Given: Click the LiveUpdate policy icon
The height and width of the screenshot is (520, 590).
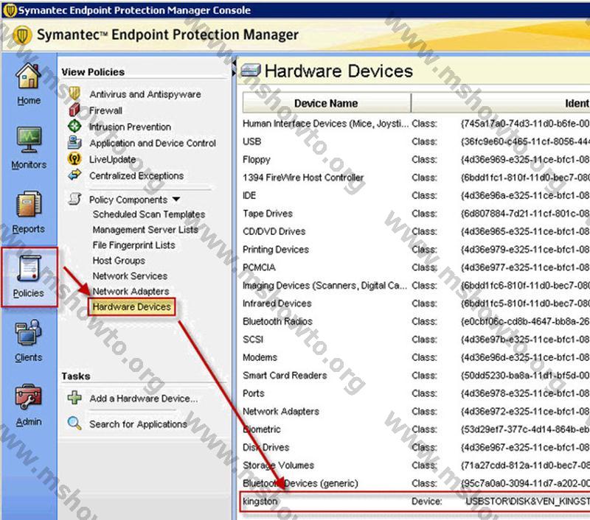Looking at the screenshot, I should [74, 158].
